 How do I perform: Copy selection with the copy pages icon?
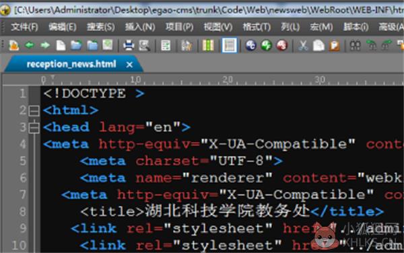click(318, 46)
